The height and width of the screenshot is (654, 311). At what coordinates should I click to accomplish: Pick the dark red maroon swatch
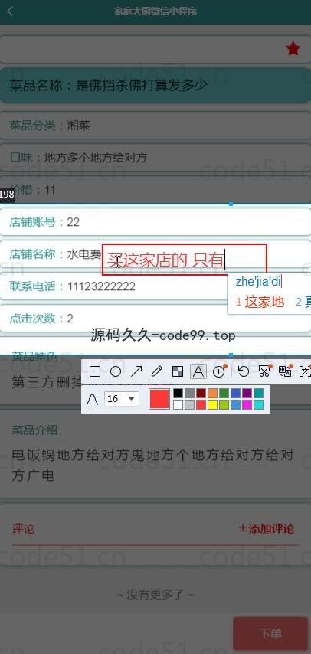201,394
